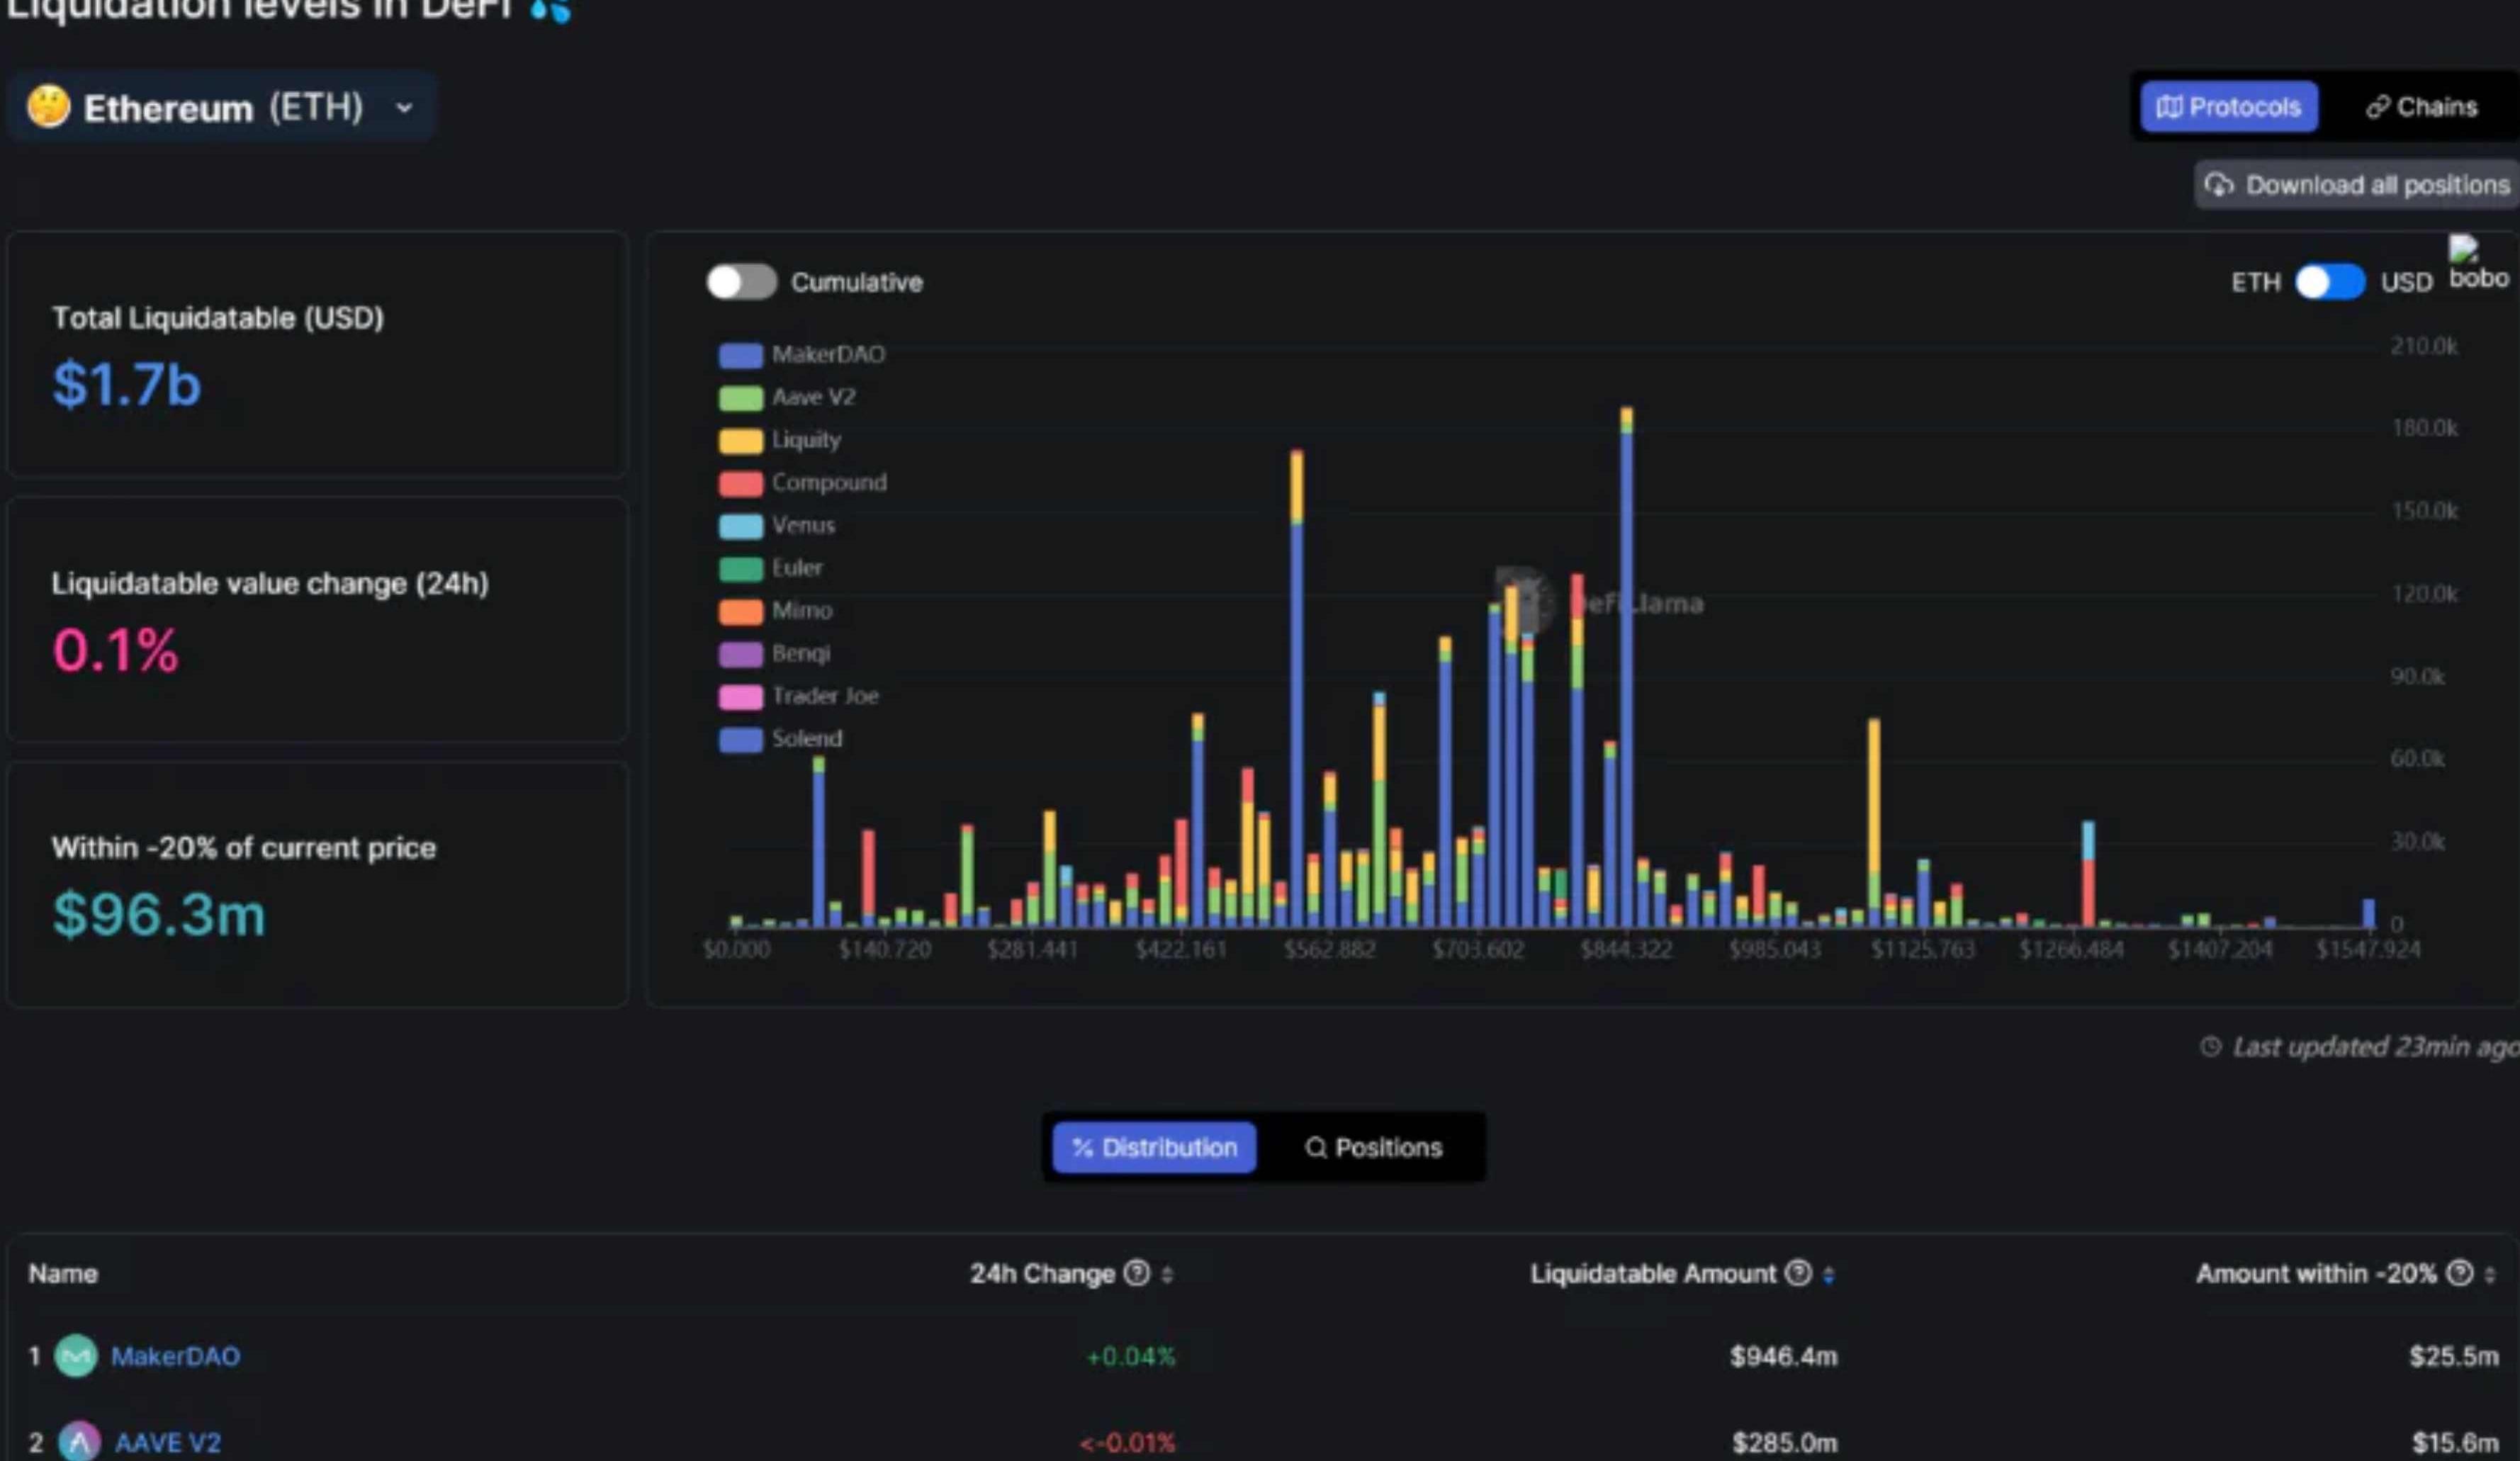The image size is (2520, 1461).
Task: Toggle Trader Joe series in chart legend
Action: tap(799, 696)
